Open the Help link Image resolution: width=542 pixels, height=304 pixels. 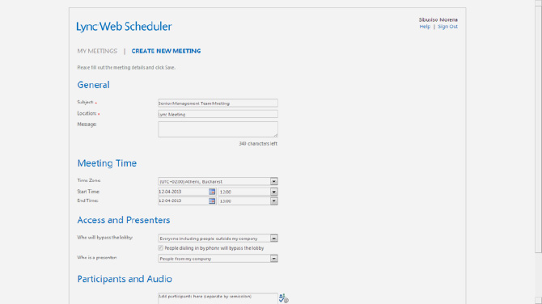[x=425, y=27]
